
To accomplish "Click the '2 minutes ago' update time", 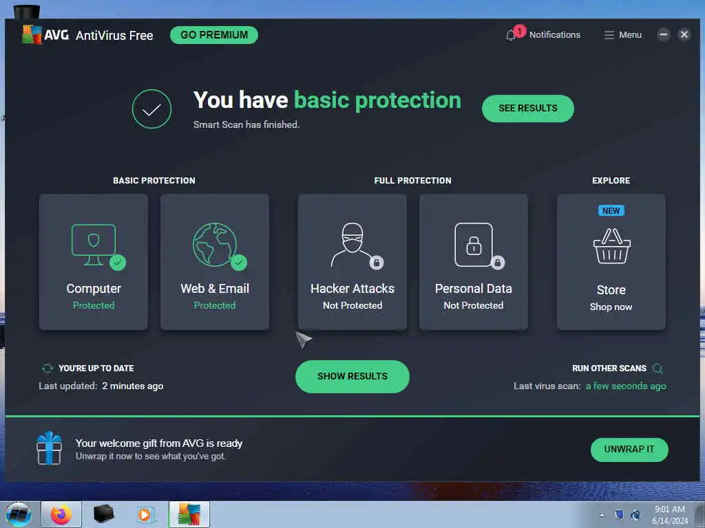I will point(133,386).
